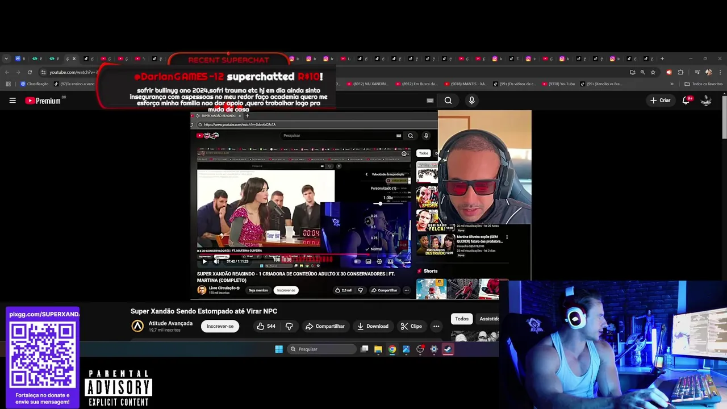The height and width of the screenshot is (409, 727).
Task: Open the Classificação bookmark
Action: [35, 84]
